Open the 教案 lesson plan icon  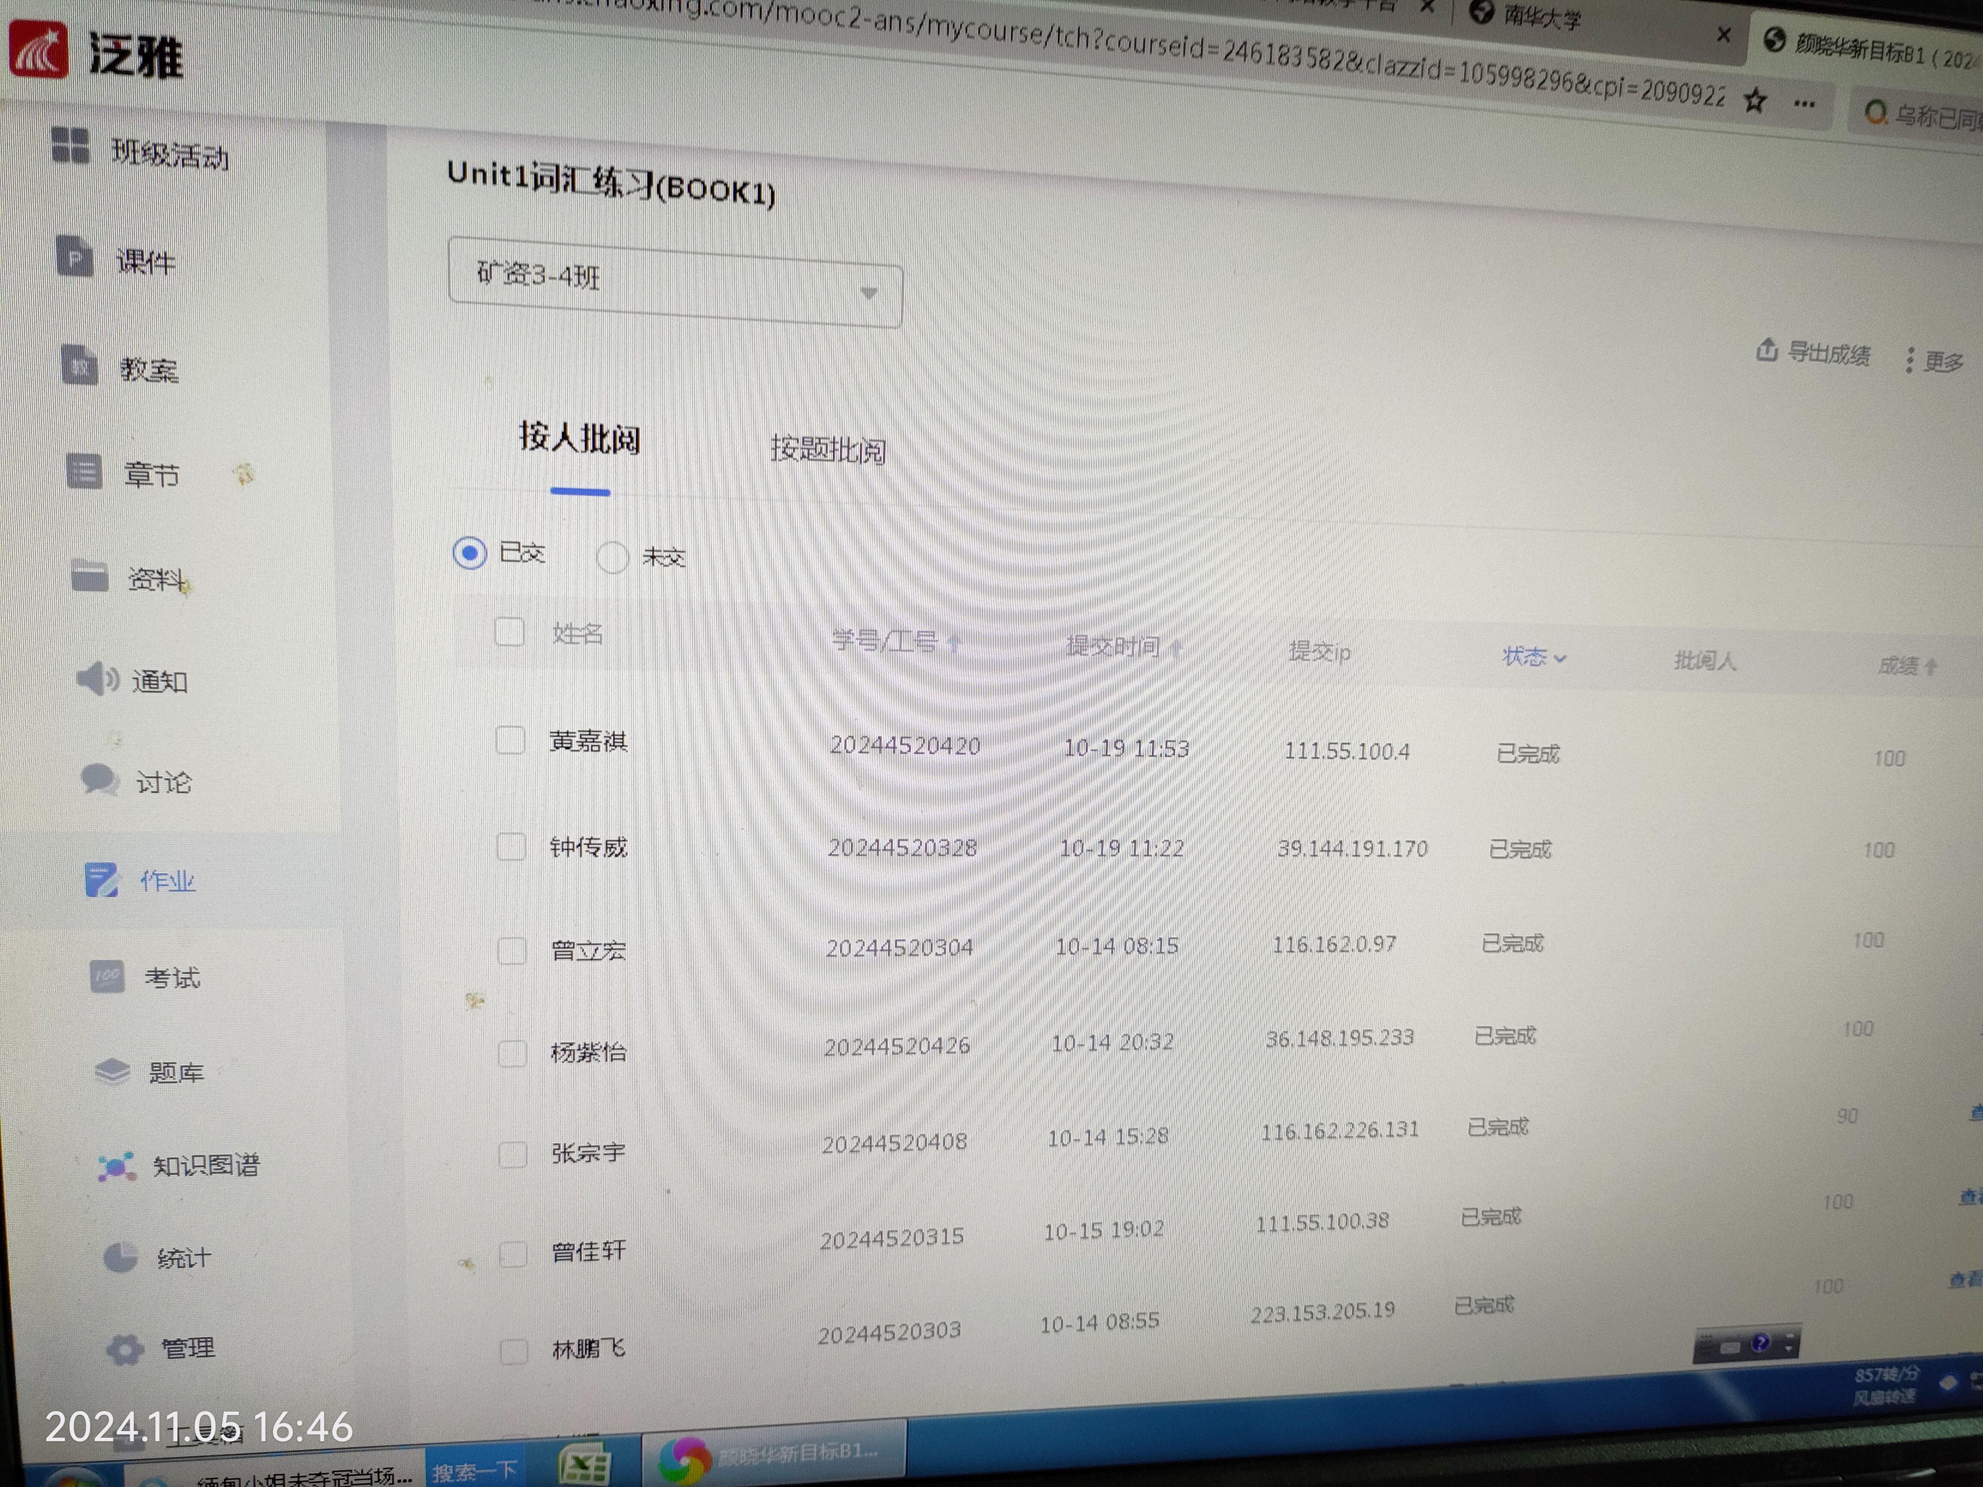click(x=79, y=366)
